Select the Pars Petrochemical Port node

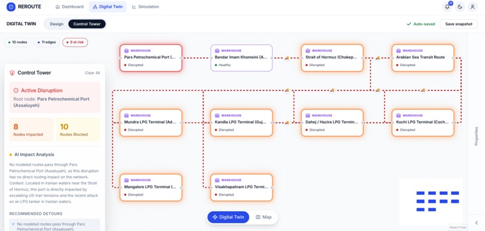tap(151, 58)
